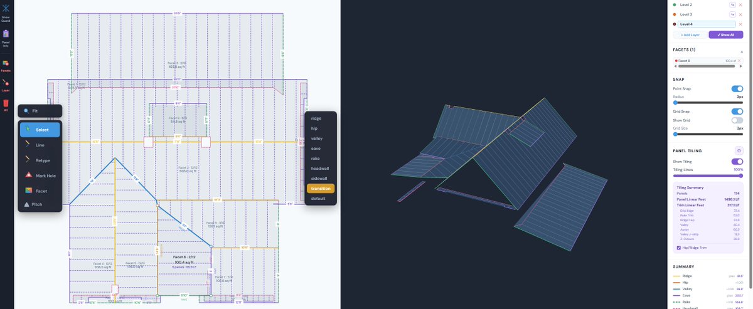Choose the default line type
Screen dimensions: 753x309
321,198
